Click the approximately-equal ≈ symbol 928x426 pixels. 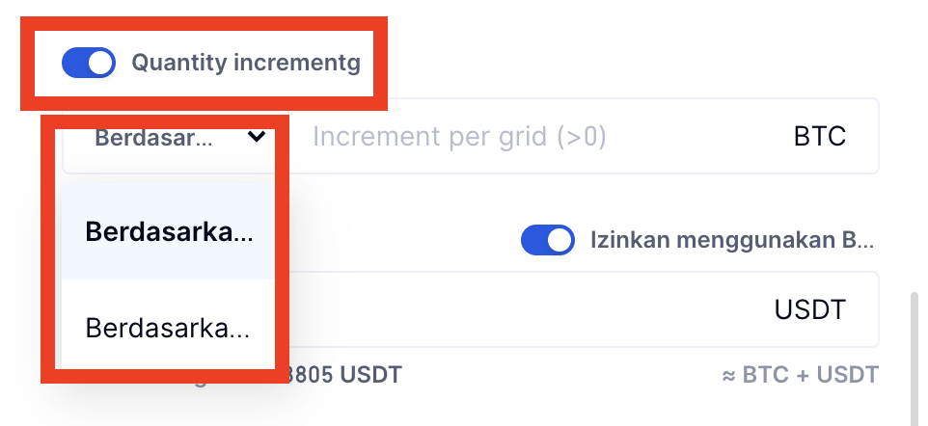(x=729, y=375)
